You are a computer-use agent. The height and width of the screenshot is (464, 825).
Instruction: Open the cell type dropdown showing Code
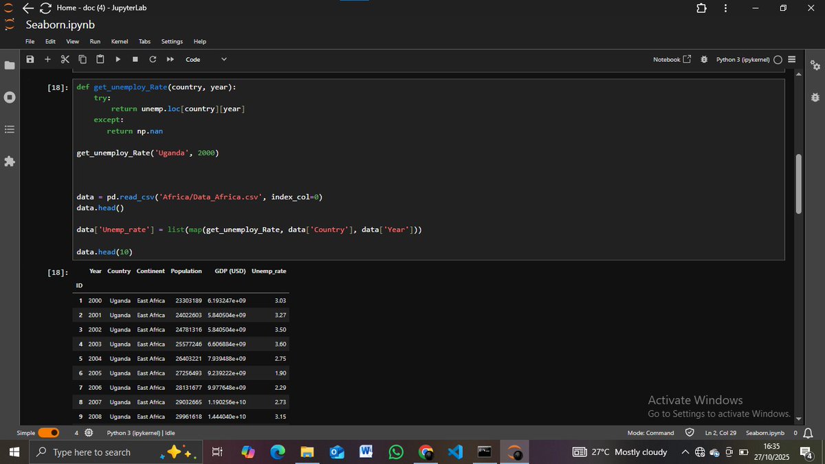point(206,59)
